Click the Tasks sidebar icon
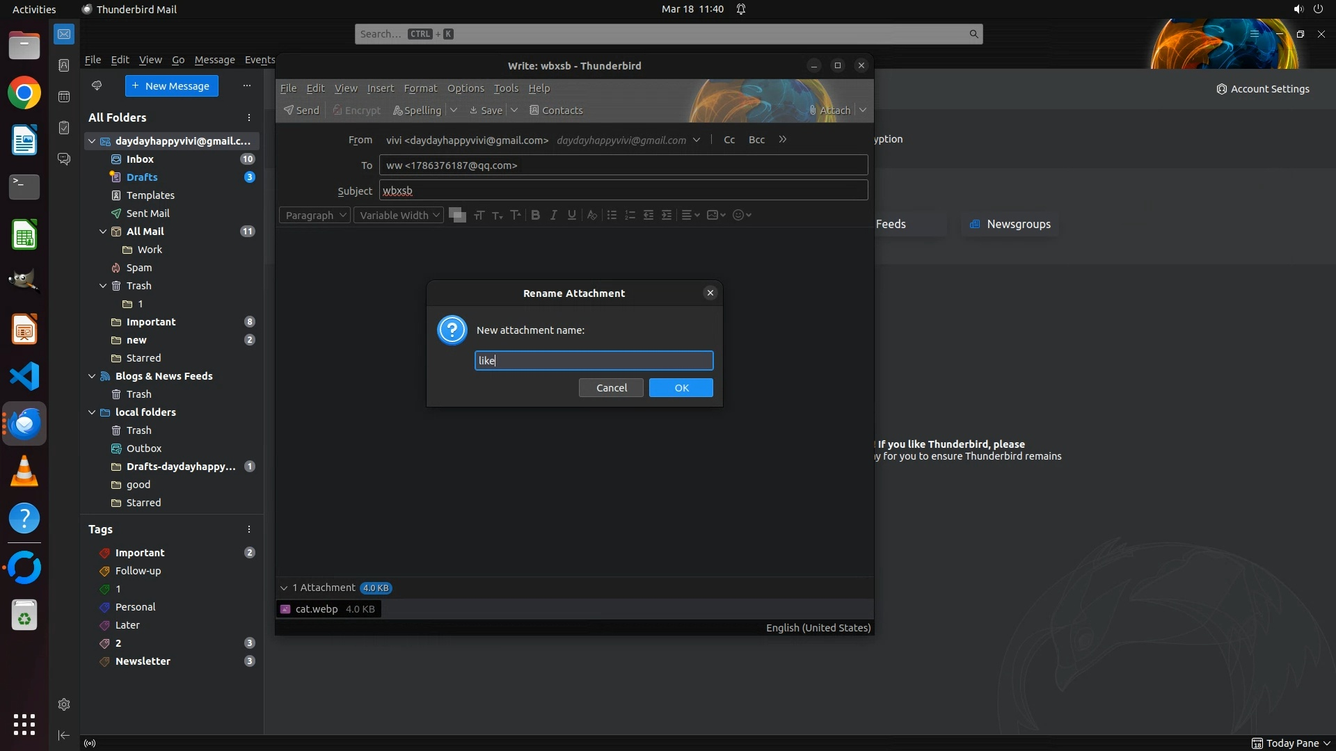Image resolution: width=1336 pixels, height=751 pixels. [64, 128]
